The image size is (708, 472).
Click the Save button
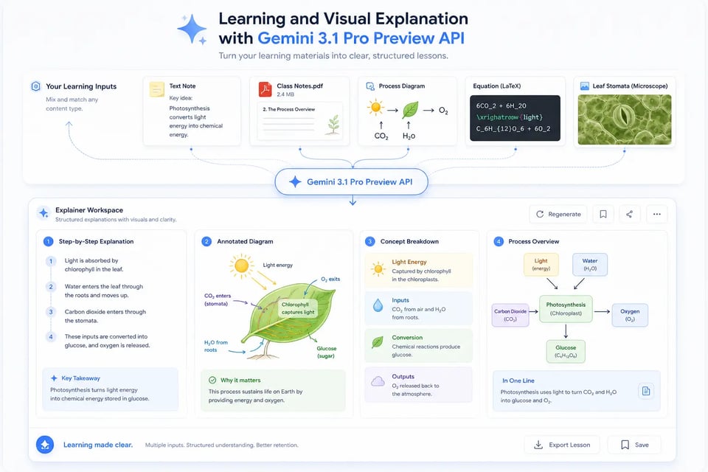point(635,445)
